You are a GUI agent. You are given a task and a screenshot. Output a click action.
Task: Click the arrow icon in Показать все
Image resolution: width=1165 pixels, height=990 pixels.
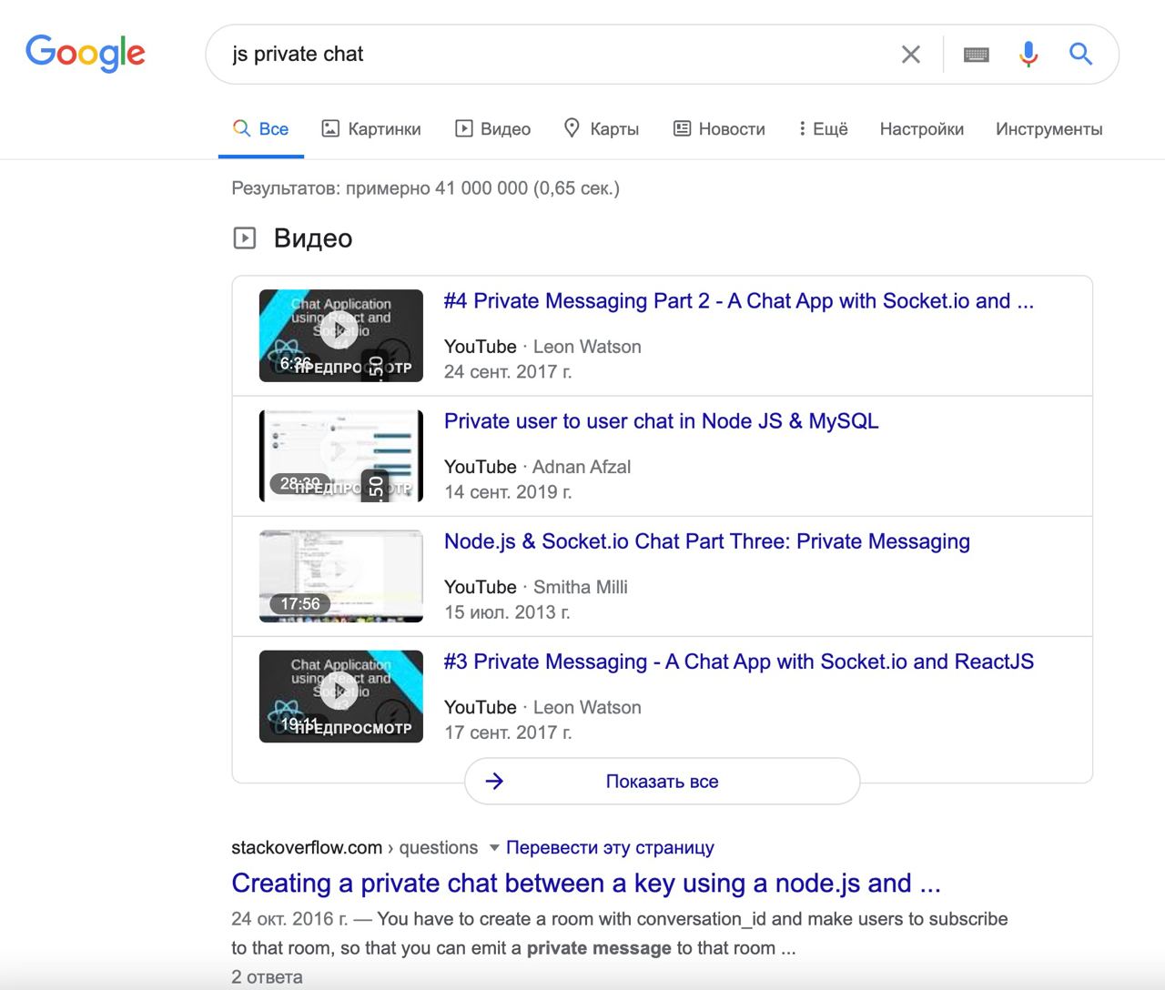(x=494, y=782)
